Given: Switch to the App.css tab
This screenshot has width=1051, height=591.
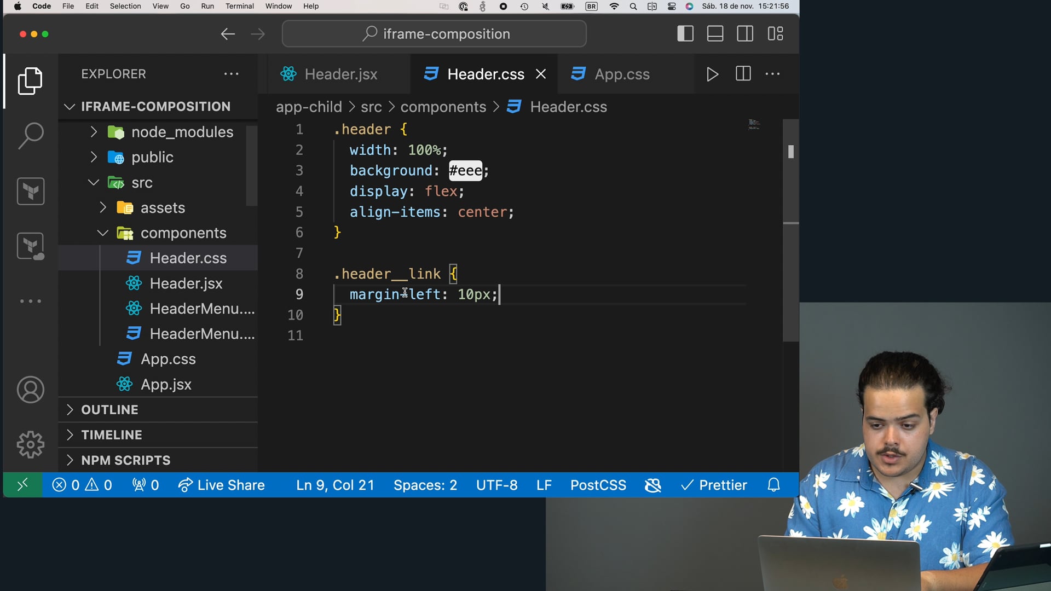Looking at the screenshot, I should click(x=621, y=74).
